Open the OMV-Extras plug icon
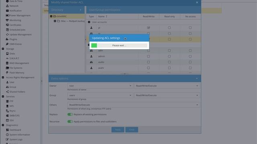The height and width of the screenshot is (144, 257). pos(7,44)
